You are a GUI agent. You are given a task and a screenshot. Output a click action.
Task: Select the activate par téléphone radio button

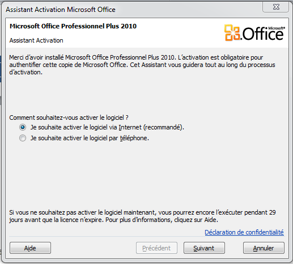coord(23,138)
